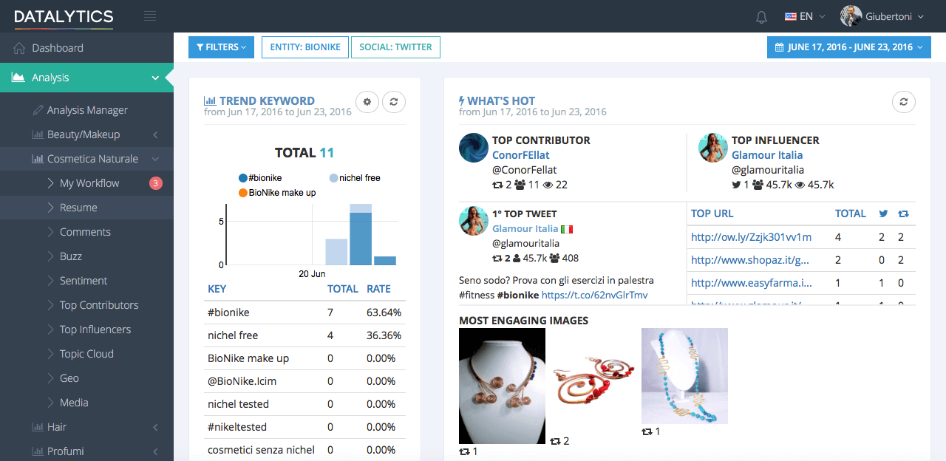The width and height of the screenshot is (946, 461).
Task: Click the bar chart icon beside Beauty/Makeup
Action: point(38,134)
